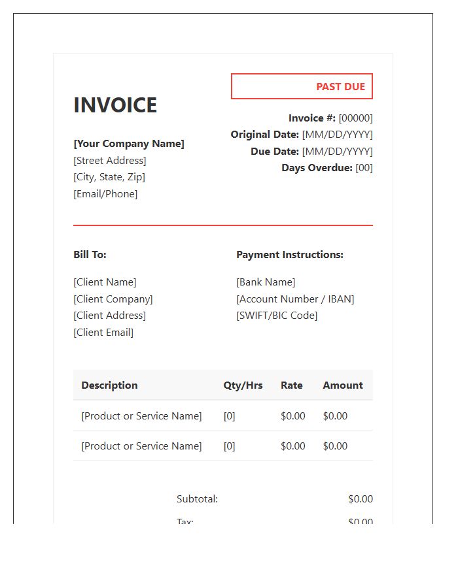This screenshot has height=588, width=458.
Task: Click the Subtotal $0.00 value
Action: [361, 498]
